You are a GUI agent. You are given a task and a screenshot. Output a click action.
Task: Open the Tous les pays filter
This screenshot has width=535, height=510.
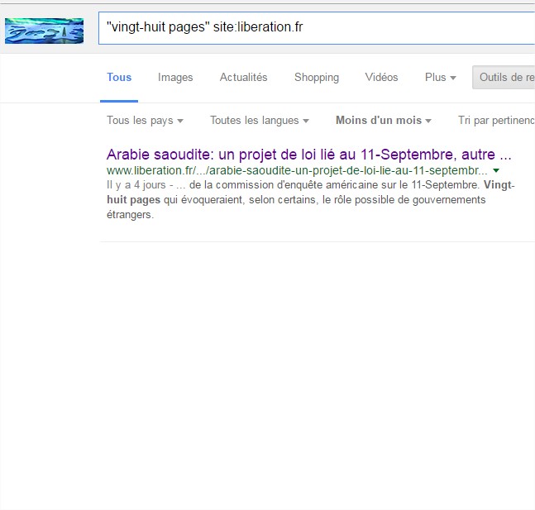pos(145,121)
